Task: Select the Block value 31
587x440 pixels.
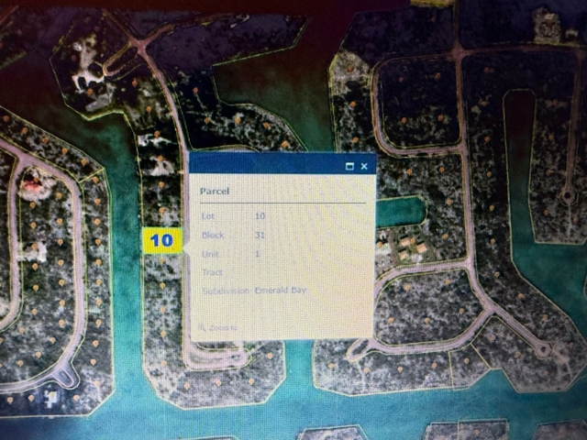Action: [260, 235]
